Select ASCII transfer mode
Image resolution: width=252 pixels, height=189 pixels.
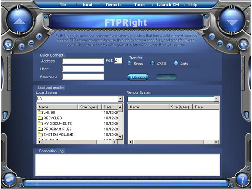(x=153, y=63)
